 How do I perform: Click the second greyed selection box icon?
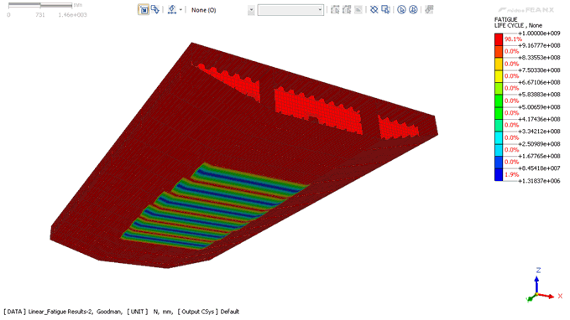[347, 10]
